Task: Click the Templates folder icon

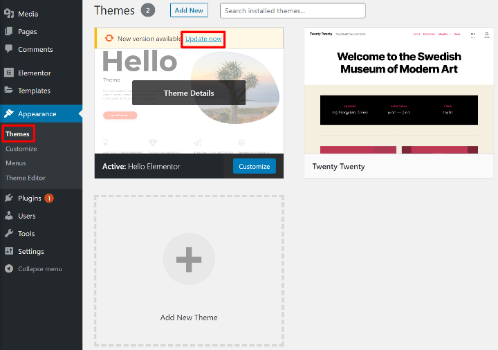Action: (x=9, y=91)
